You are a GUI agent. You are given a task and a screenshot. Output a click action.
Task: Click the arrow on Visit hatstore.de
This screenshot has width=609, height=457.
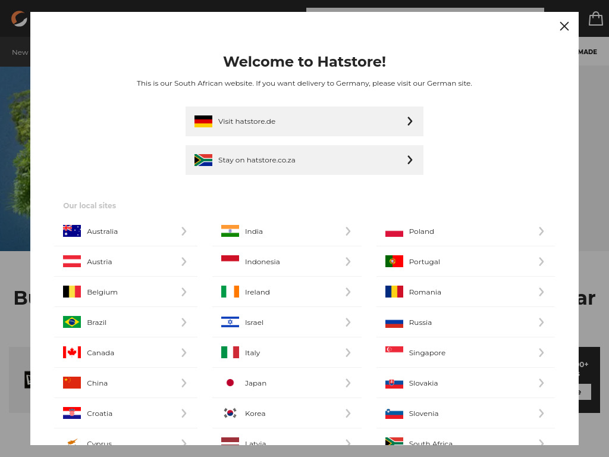coord(410,121)
